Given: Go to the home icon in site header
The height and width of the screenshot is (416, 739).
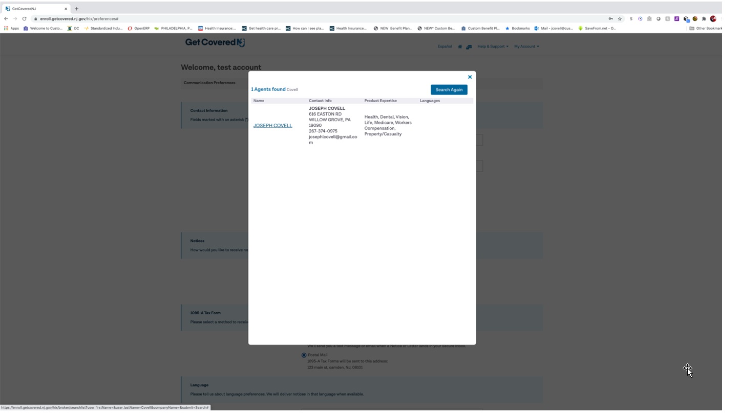Looking at the screenshot, I should click(460, 47).
